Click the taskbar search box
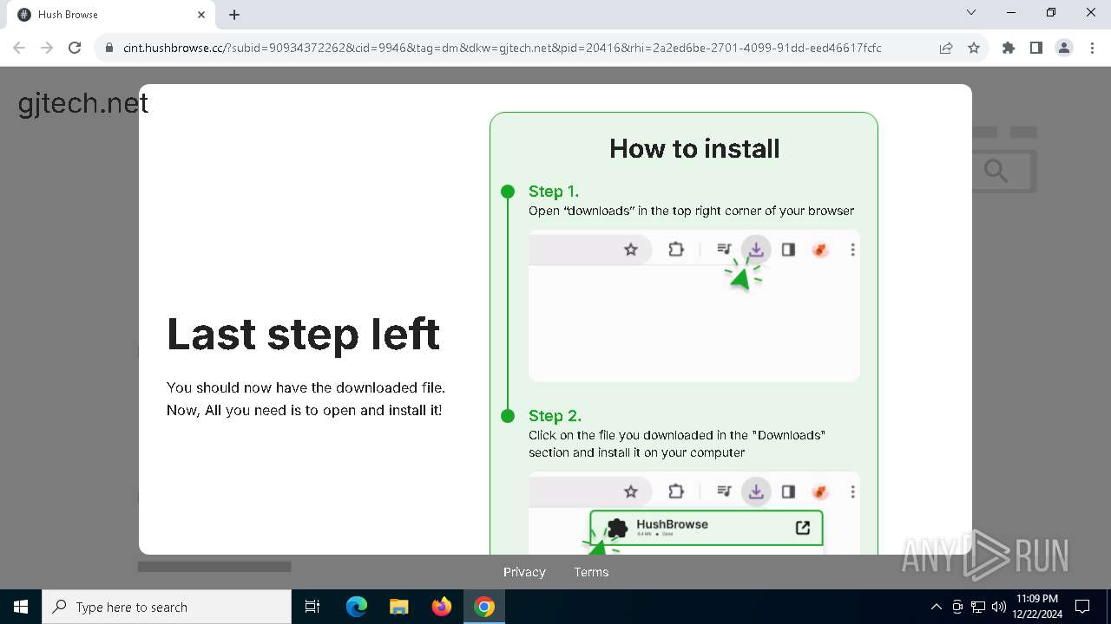The height and width of the screenshot is (624, 1111). coord(167,607)
